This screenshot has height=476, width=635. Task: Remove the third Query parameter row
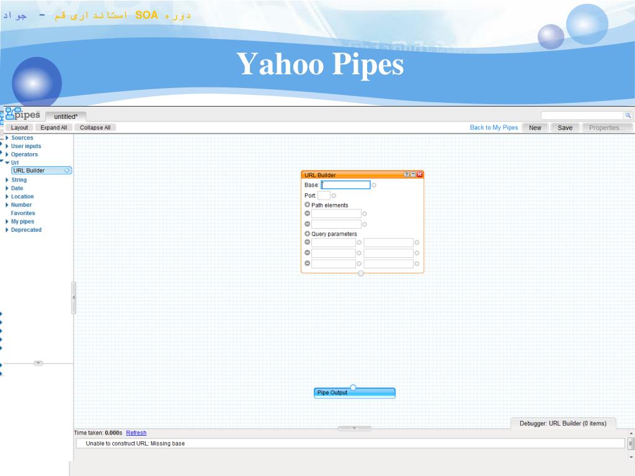pos(308,263)
